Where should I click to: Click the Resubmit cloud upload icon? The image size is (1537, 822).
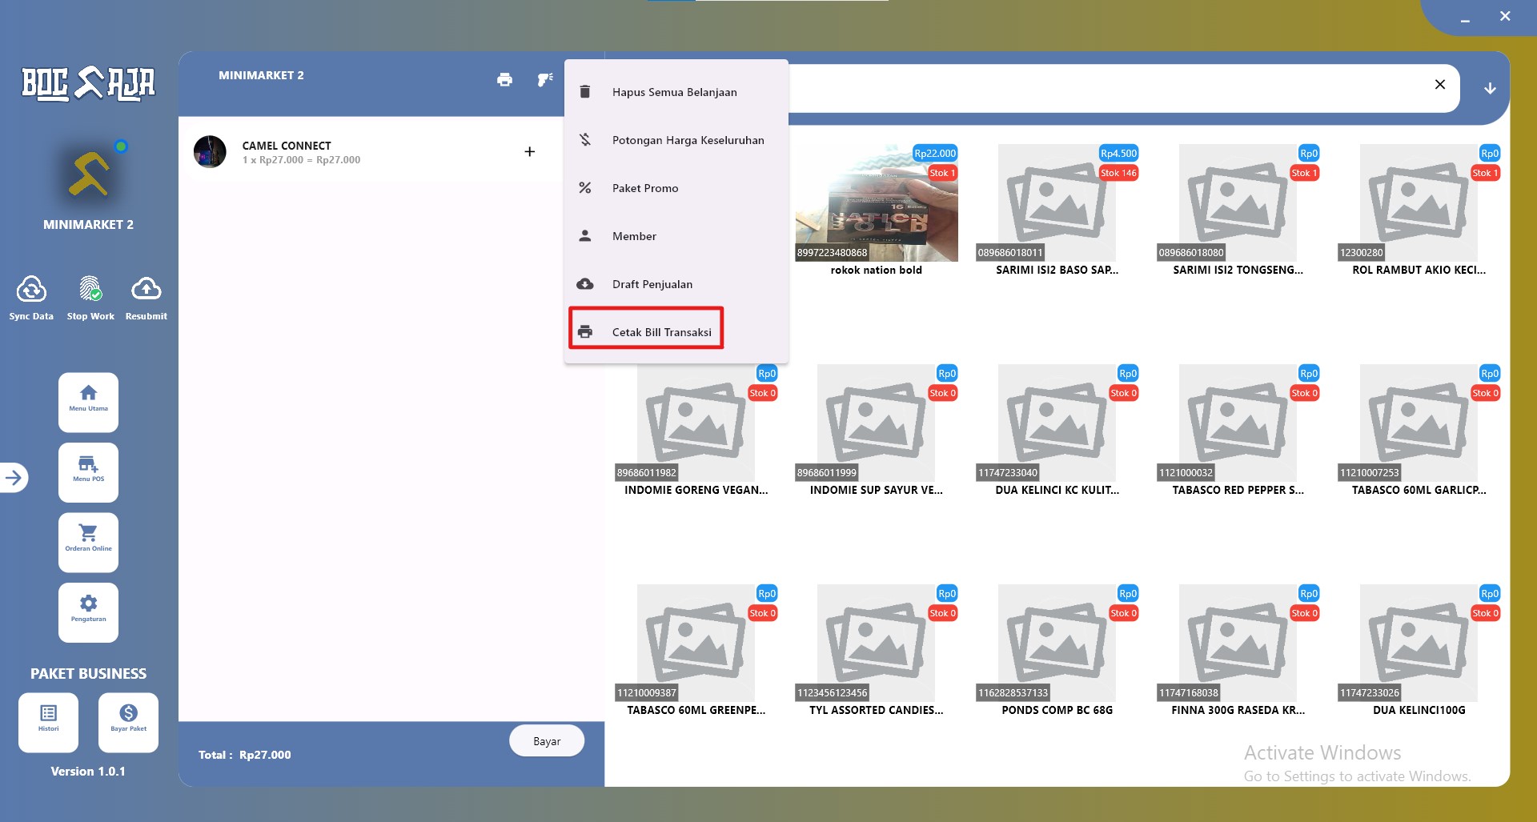[x=146, y=288]
